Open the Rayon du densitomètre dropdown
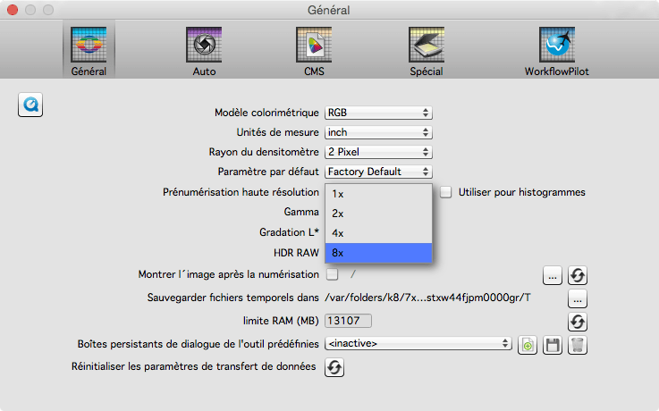Viewport: 659px width, 411px height. 378,152
